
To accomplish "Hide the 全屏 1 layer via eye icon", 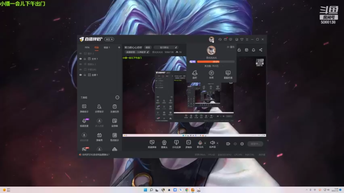I will (80, 75).
